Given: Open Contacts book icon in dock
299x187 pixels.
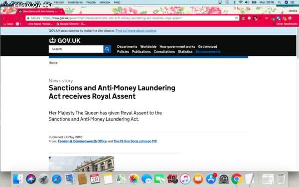Looking at the screenshot, I should (82, 179).
